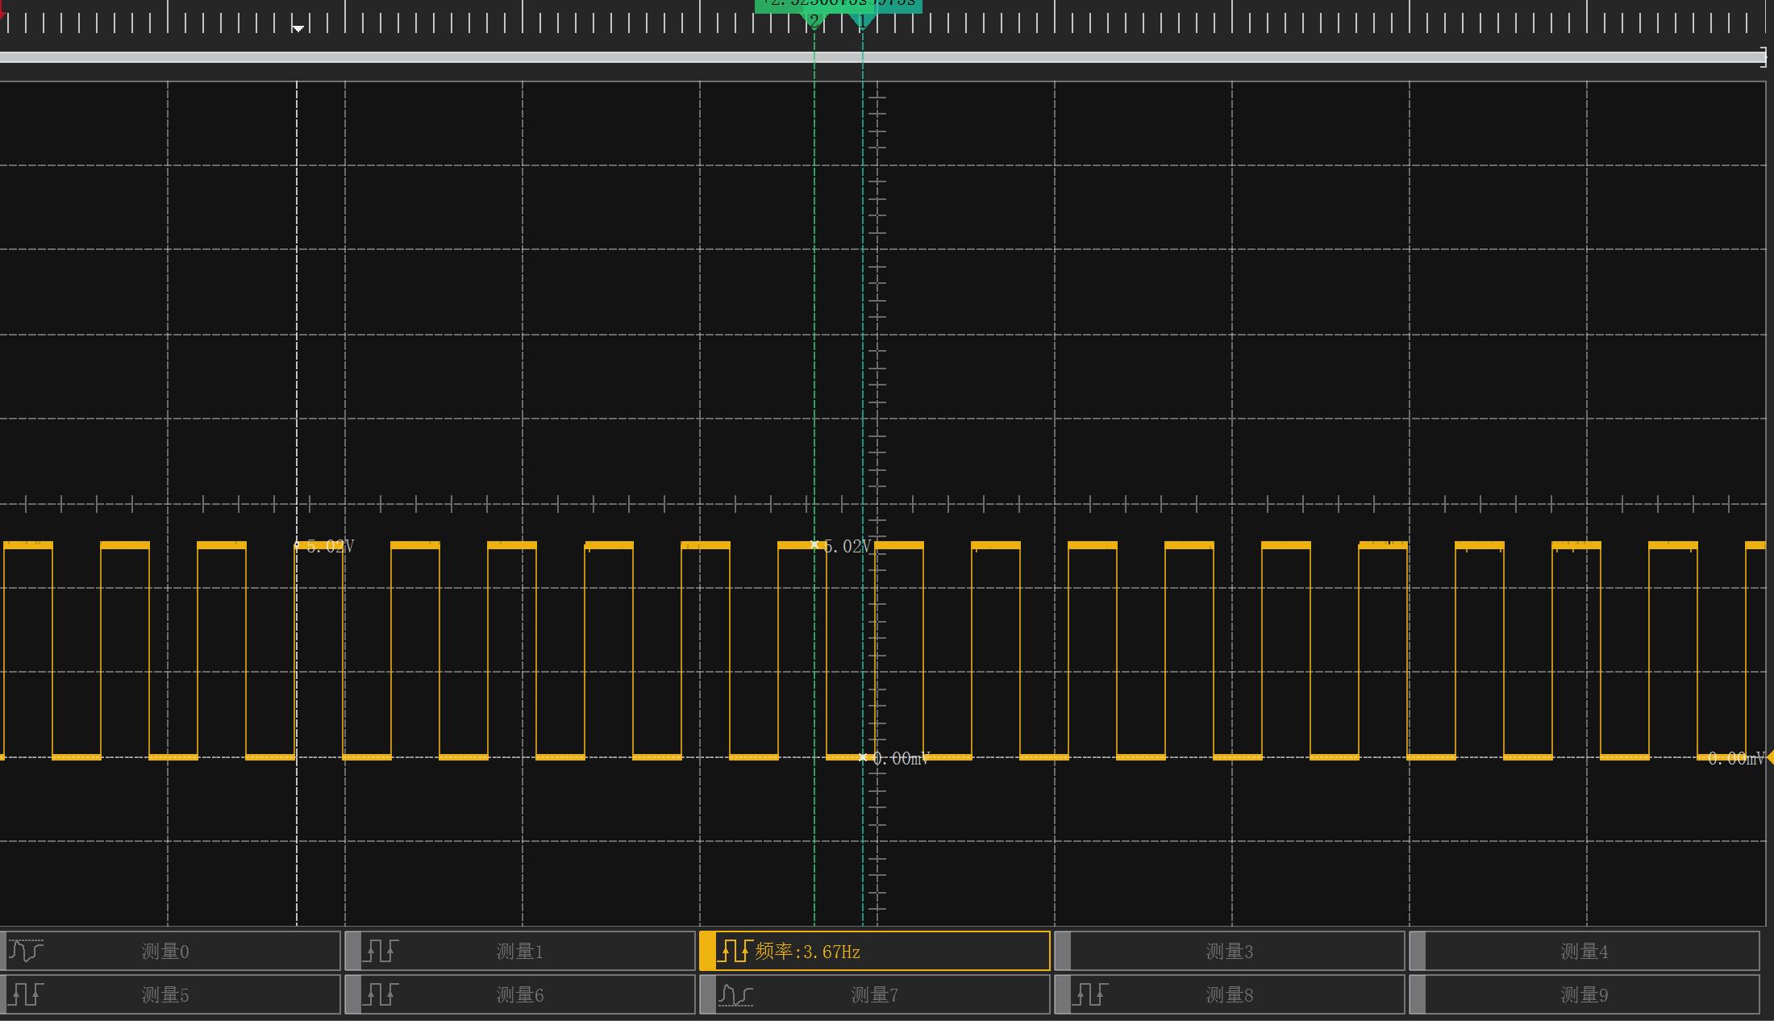
Task: Select the 测量4 measurement slot
Action: point(1585,952)
